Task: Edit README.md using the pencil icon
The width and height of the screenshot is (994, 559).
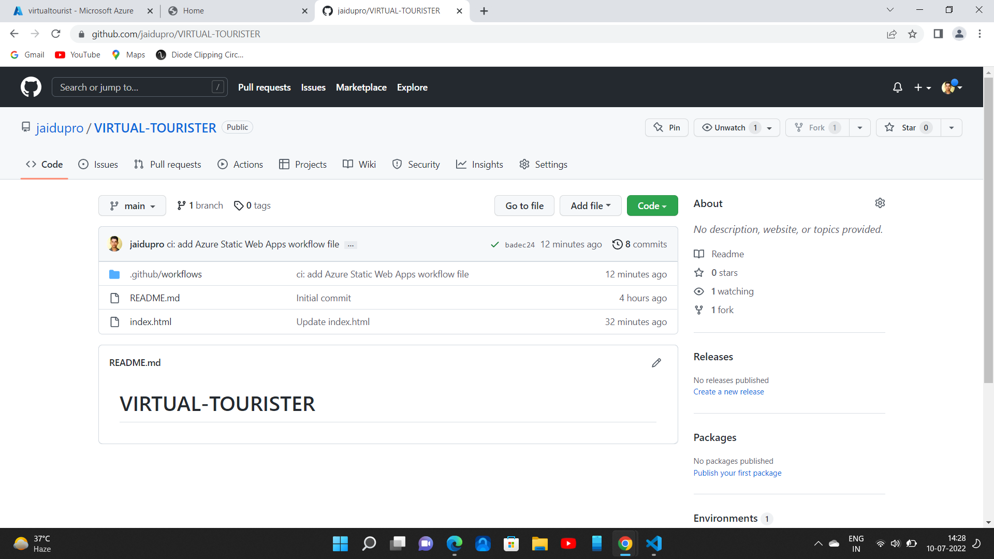Action: (x=656, y=362)
